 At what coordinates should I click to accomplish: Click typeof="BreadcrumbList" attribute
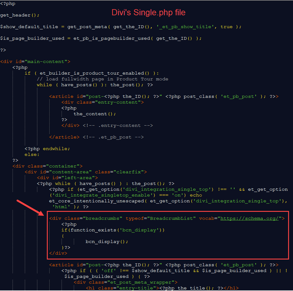coord(160,218)
